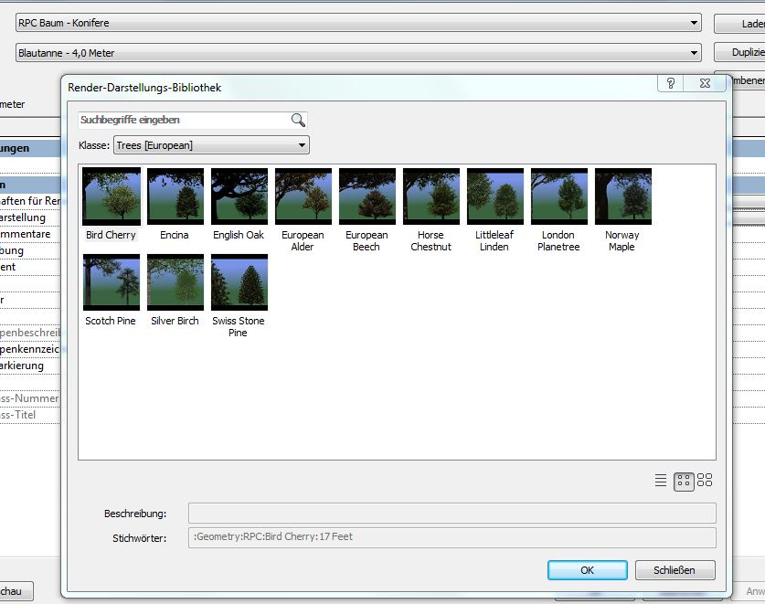Screen dimensions: 765x604
Task: Click the Schließen button
Action: (x=675, y=570)
